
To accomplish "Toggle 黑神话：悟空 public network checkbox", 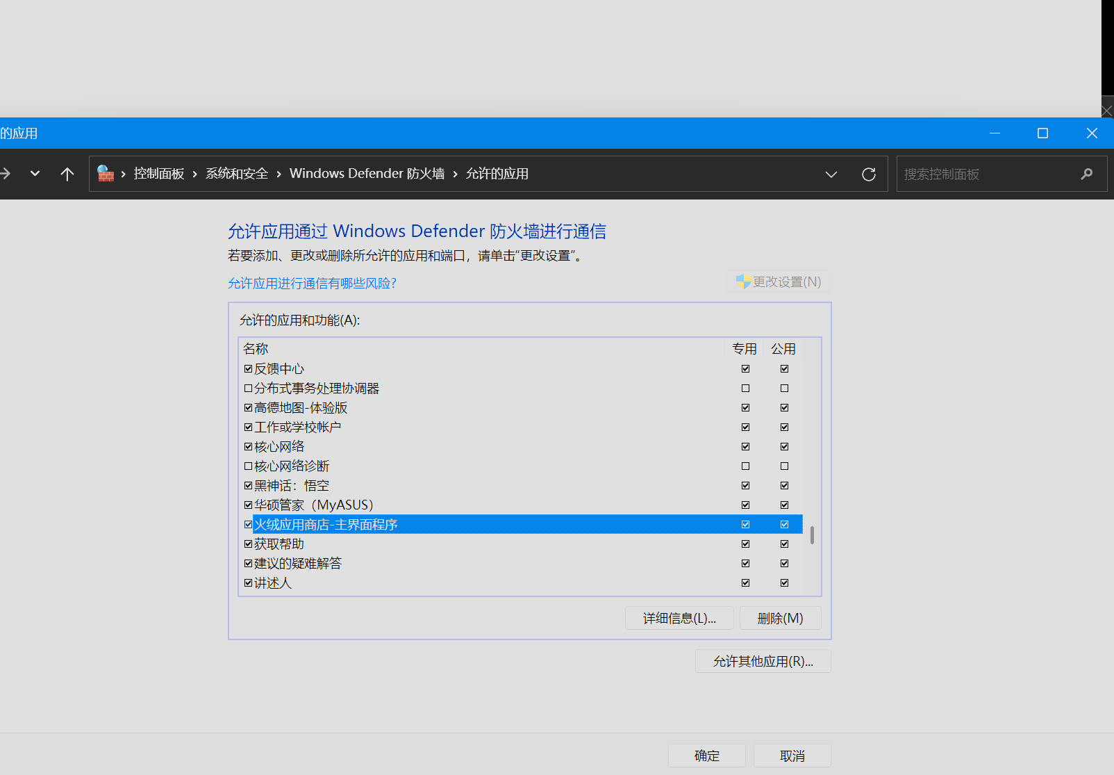I will (784, 486).
